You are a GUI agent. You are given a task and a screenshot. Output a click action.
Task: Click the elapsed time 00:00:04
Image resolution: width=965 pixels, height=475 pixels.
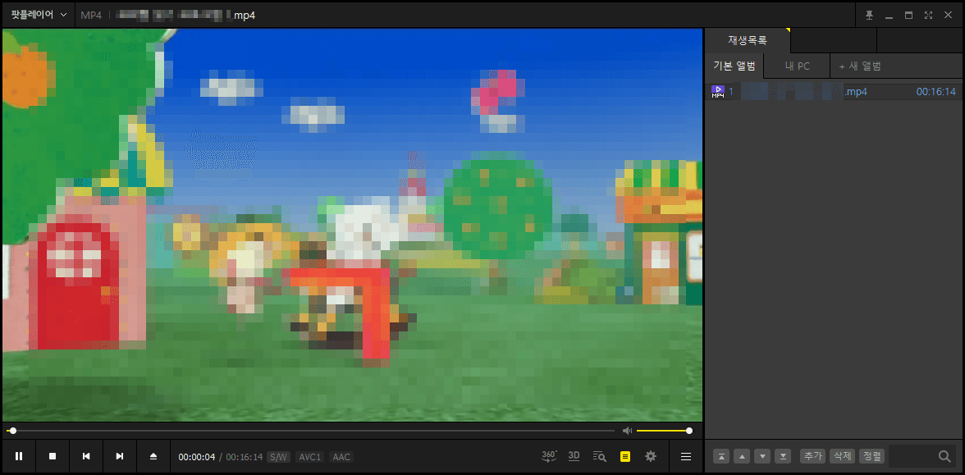pos(197,457)
